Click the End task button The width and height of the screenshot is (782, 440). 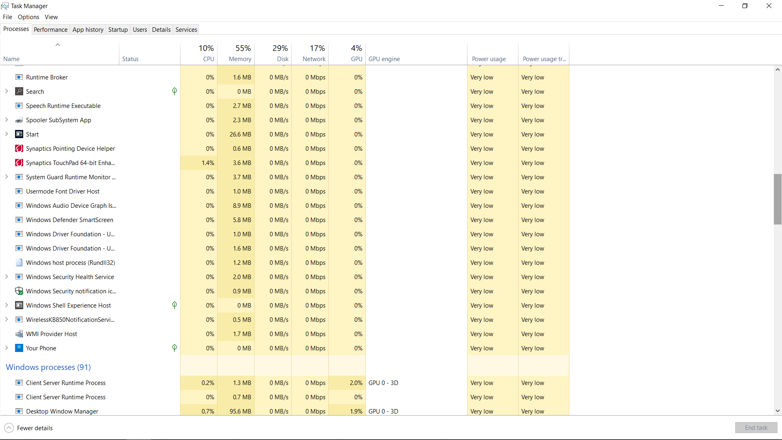tap(756, 427)
